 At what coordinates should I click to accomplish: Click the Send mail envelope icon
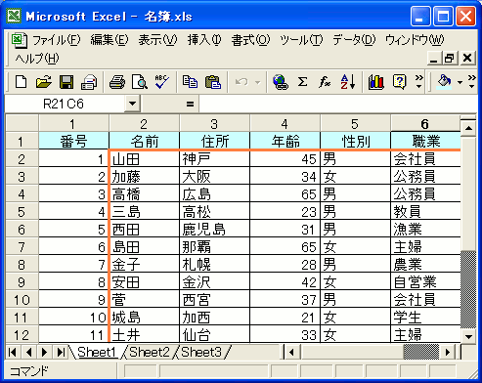click(89, 82)
